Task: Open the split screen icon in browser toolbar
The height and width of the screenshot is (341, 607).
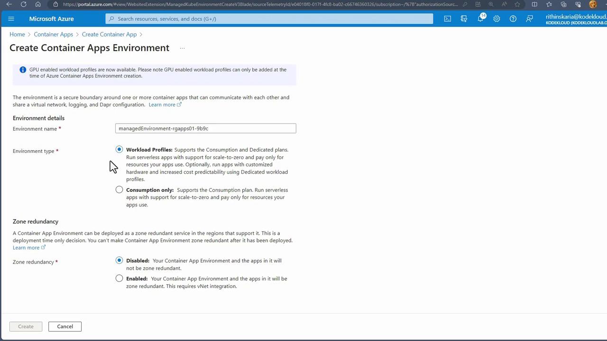Action: (x=534, y=4)
